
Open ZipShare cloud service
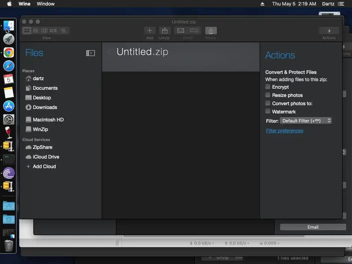[x=38, y=147]
